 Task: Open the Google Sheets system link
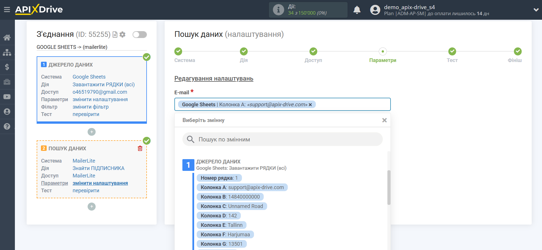coord(89,77)
